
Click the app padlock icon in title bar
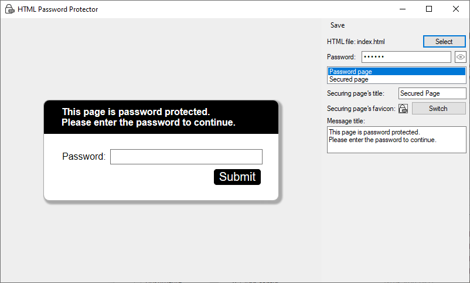pyautogui.click(x=9, y=9)
